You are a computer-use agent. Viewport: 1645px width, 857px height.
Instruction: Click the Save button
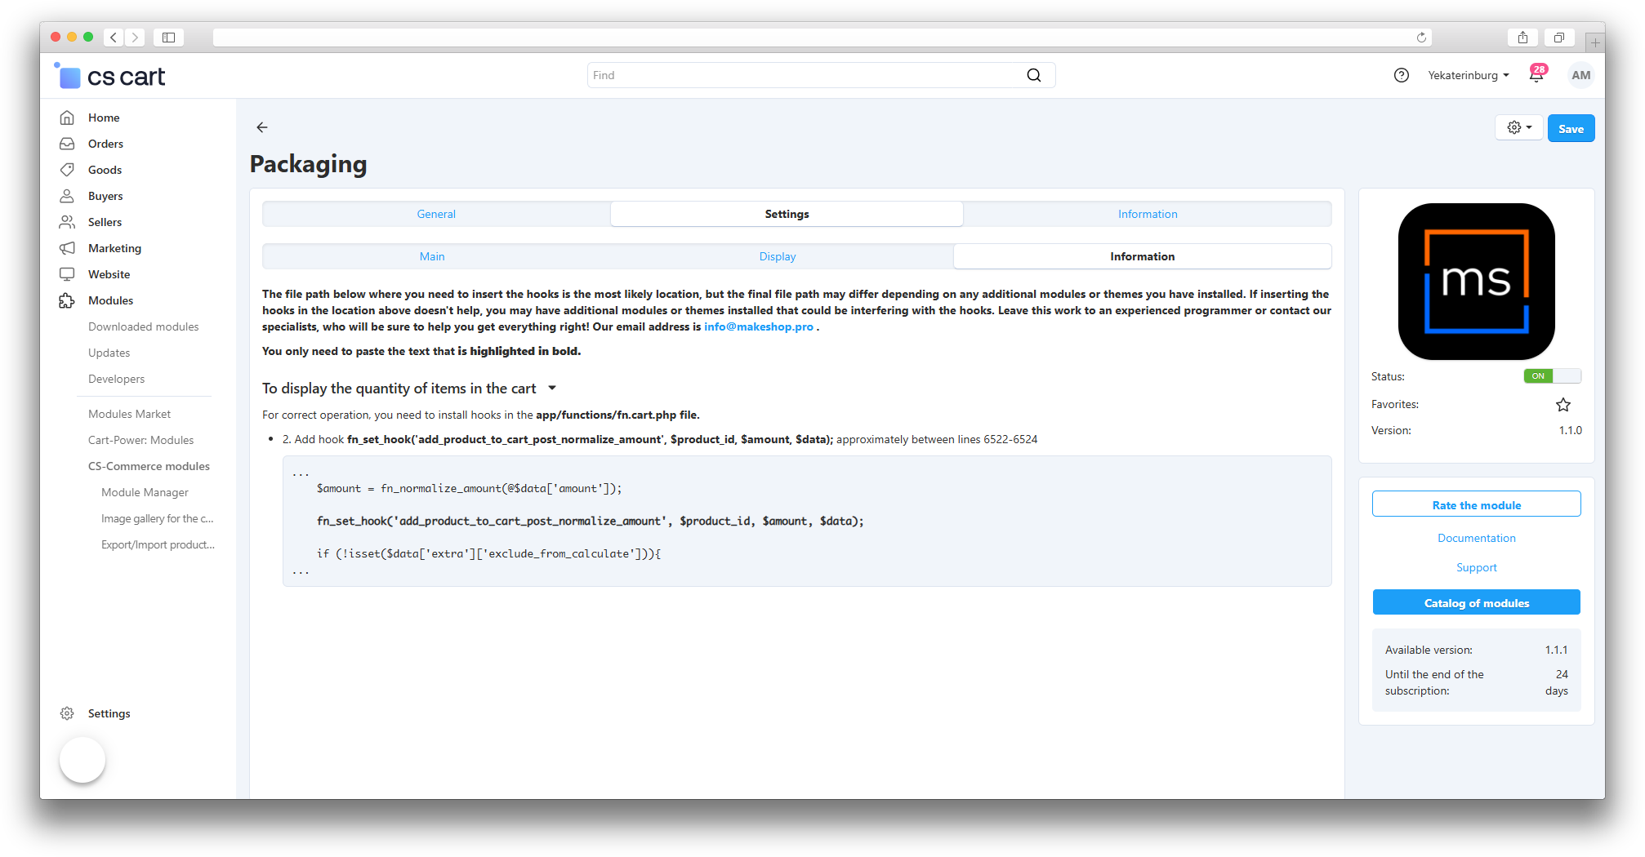tap(1571, 128)
